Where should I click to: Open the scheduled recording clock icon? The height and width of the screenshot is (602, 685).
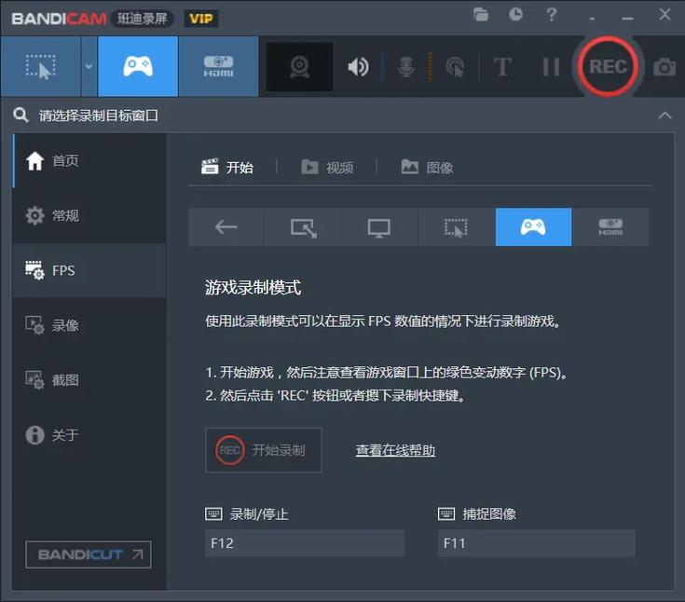(516, 15)
